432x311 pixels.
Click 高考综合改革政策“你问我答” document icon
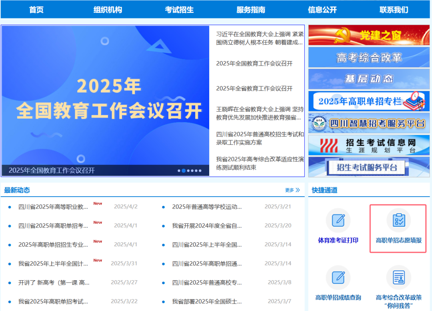(x=398, y=277)
